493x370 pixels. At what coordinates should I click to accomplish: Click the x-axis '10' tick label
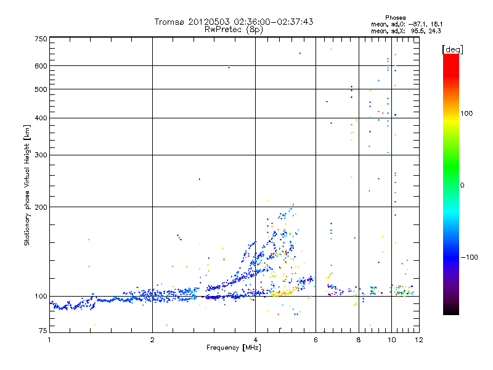[391, 340]
